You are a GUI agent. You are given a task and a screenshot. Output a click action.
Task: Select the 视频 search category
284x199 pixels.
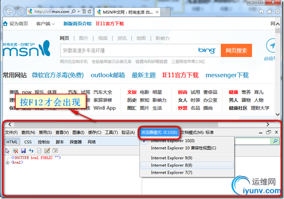[x=102, y=38]
